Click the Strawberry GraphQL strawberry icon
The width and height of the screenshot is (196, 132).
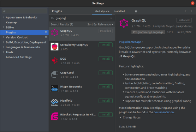54,47
